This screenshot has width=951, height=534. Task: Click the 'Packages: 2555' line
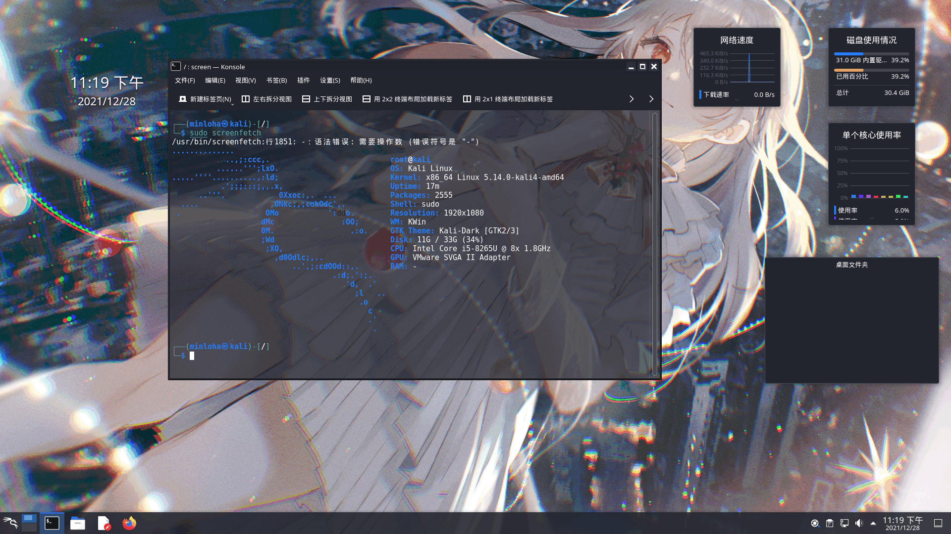click(422, 195)
